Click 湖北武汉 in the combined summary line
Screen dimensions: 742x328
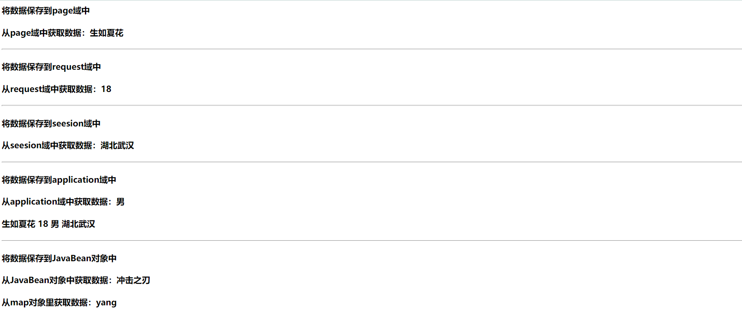pos(78,224)
